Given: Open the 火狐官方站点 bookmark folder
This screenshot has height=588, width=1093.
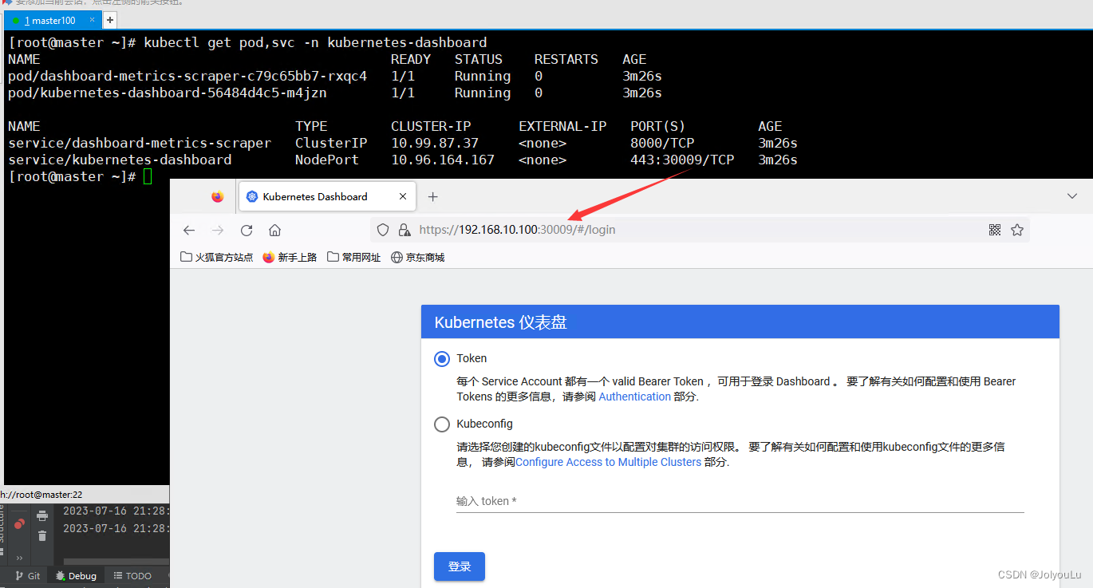Looking at the screenshot, I should (x=217, y=257).
